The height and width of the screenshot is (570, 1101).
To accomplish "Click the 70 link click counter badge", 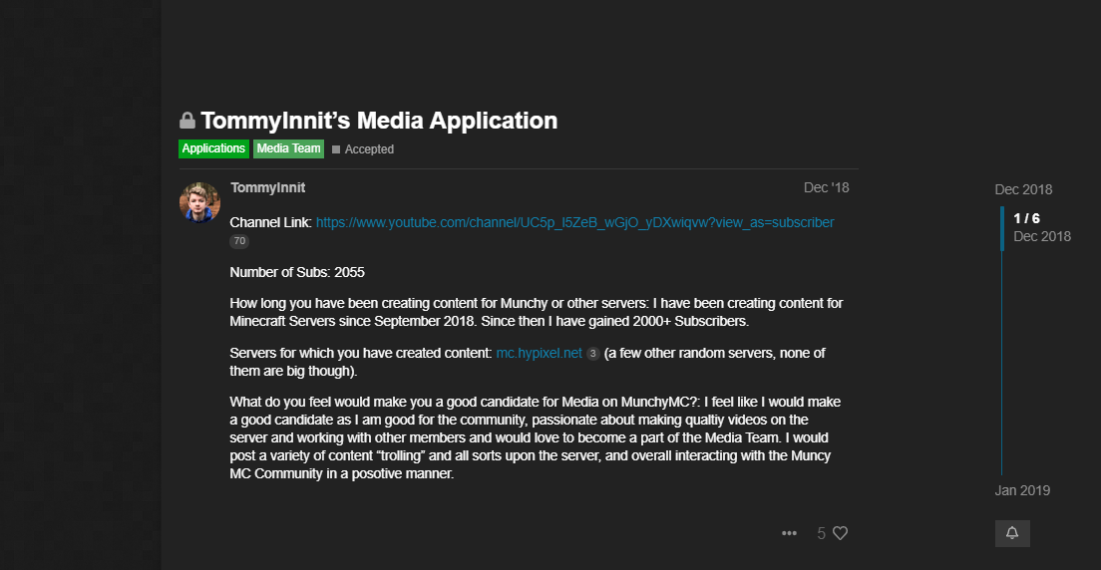I will tap(239, 241).
